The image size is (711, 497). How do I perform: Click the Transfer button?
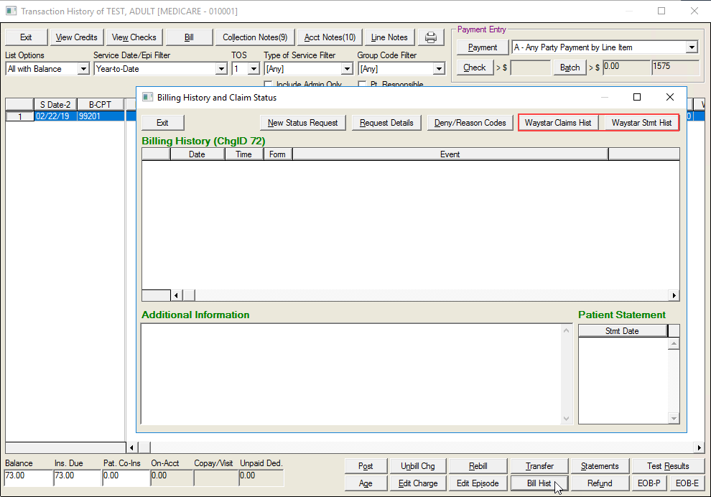tap(539, 466)
